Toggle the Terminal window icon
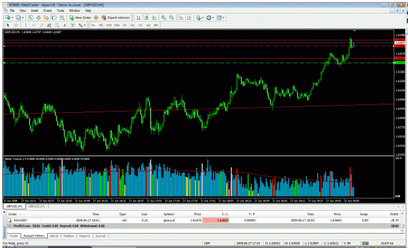The image size is (408, 248). [54, 18]
